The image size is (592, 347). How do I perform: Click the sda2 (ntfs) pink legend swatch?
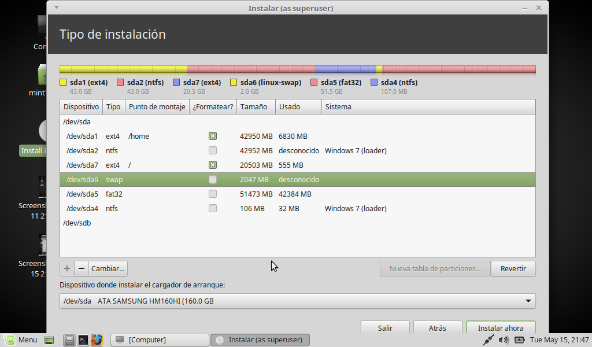point(120,83)
